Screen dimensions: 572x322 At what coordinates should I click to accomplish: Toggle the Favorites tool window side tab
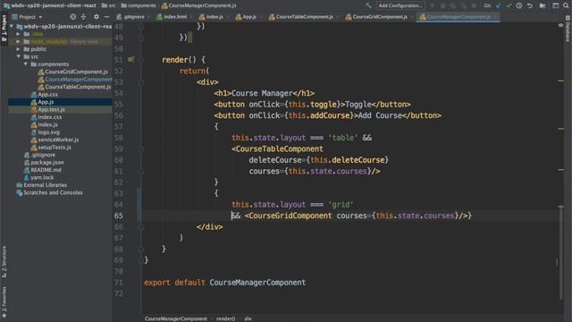pos(4,302)
